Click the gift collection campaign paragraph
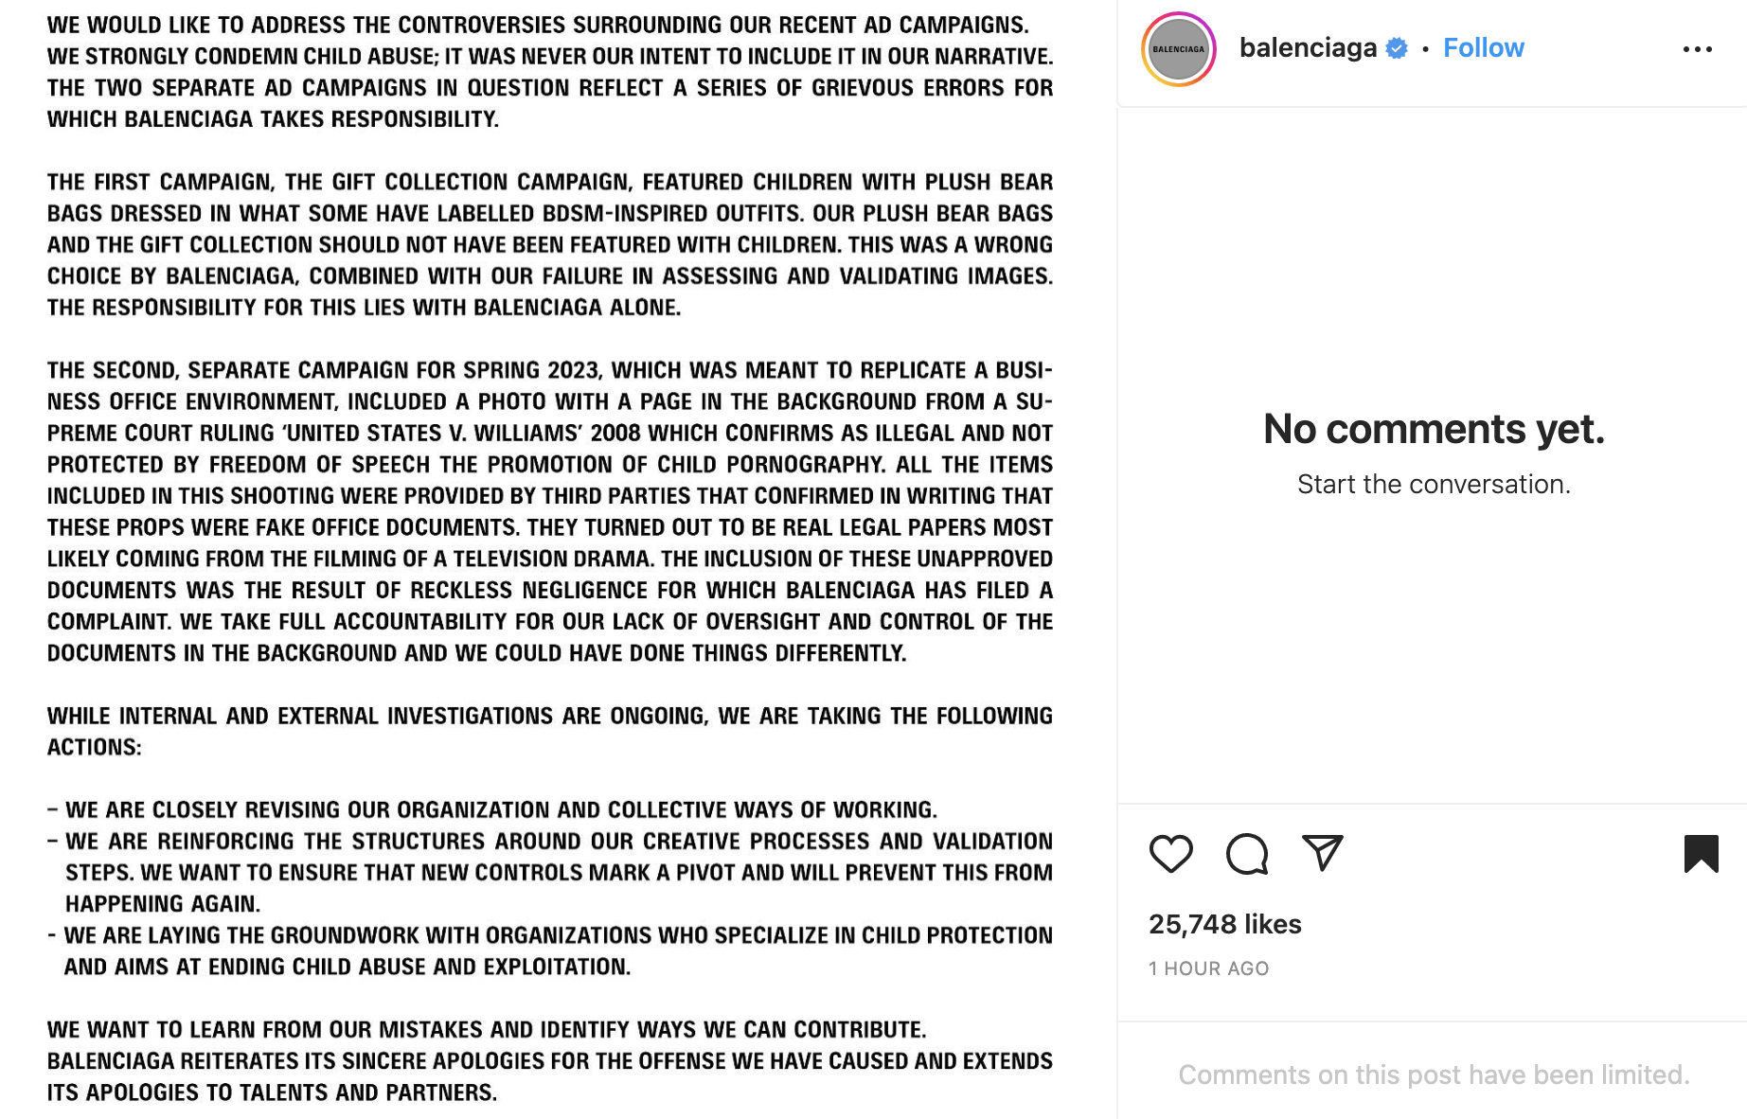This screenshot has width=1747, height=1119. click(x=549, y=244)
